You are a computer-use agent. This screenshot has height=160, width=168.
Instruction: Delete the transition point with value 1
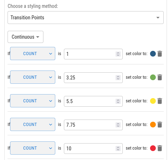tap(160, 54)
